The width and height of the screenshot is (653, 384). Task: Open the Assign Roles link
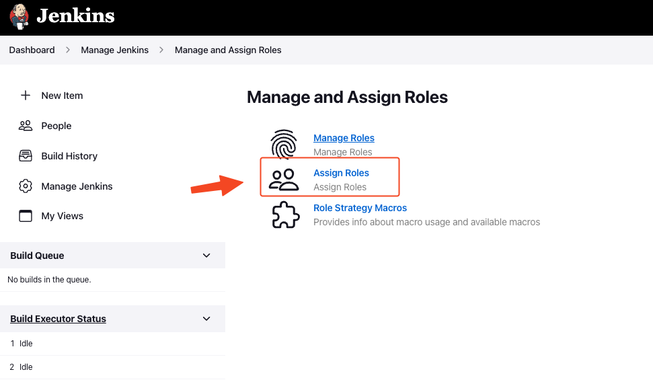coord(341,173)
